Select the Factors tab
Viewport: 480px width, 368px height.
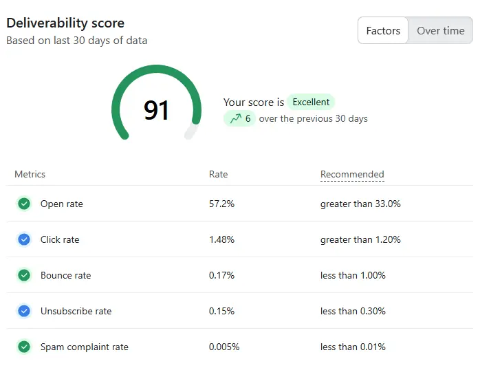point(383,31)
